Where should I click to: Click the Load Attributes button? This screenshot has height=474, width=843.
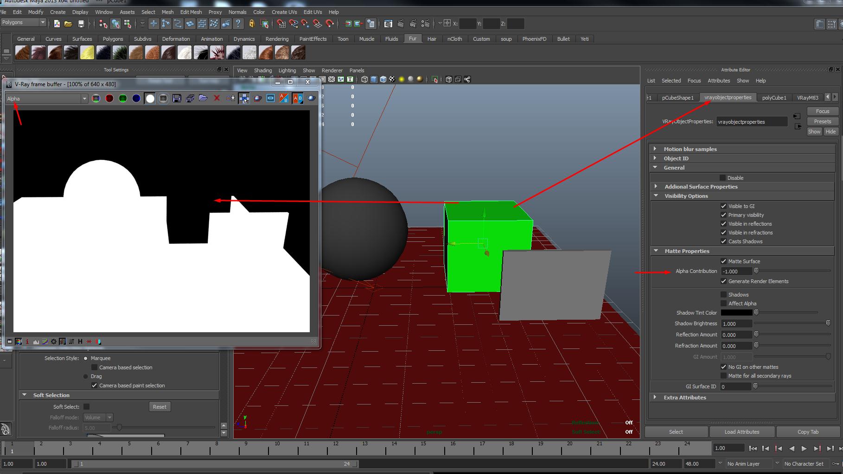pos(742,432)
